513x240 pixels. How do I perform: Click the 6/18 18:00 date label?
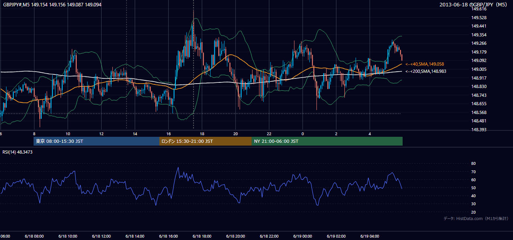[202, 236]
